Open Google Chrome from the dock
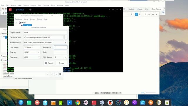Screen dimensions: 188x106 pyautogui.click(x=78, y=103)
